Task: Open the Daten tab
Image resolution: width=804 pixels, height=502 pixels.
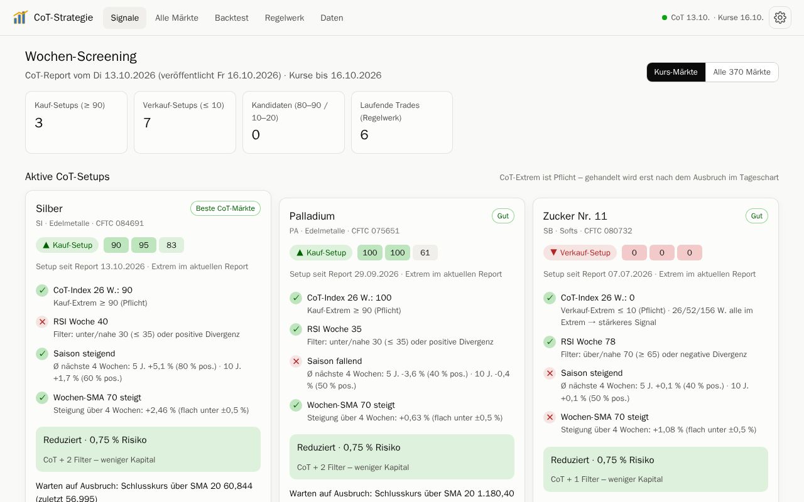Action: (x=332, y=18)
